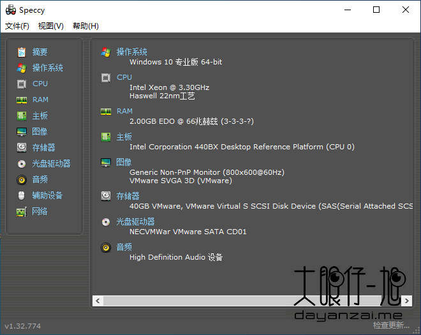421x335 pixels.
Task: Show the 辅助设备 section from sidebar
Action: [x=48, y=195]
